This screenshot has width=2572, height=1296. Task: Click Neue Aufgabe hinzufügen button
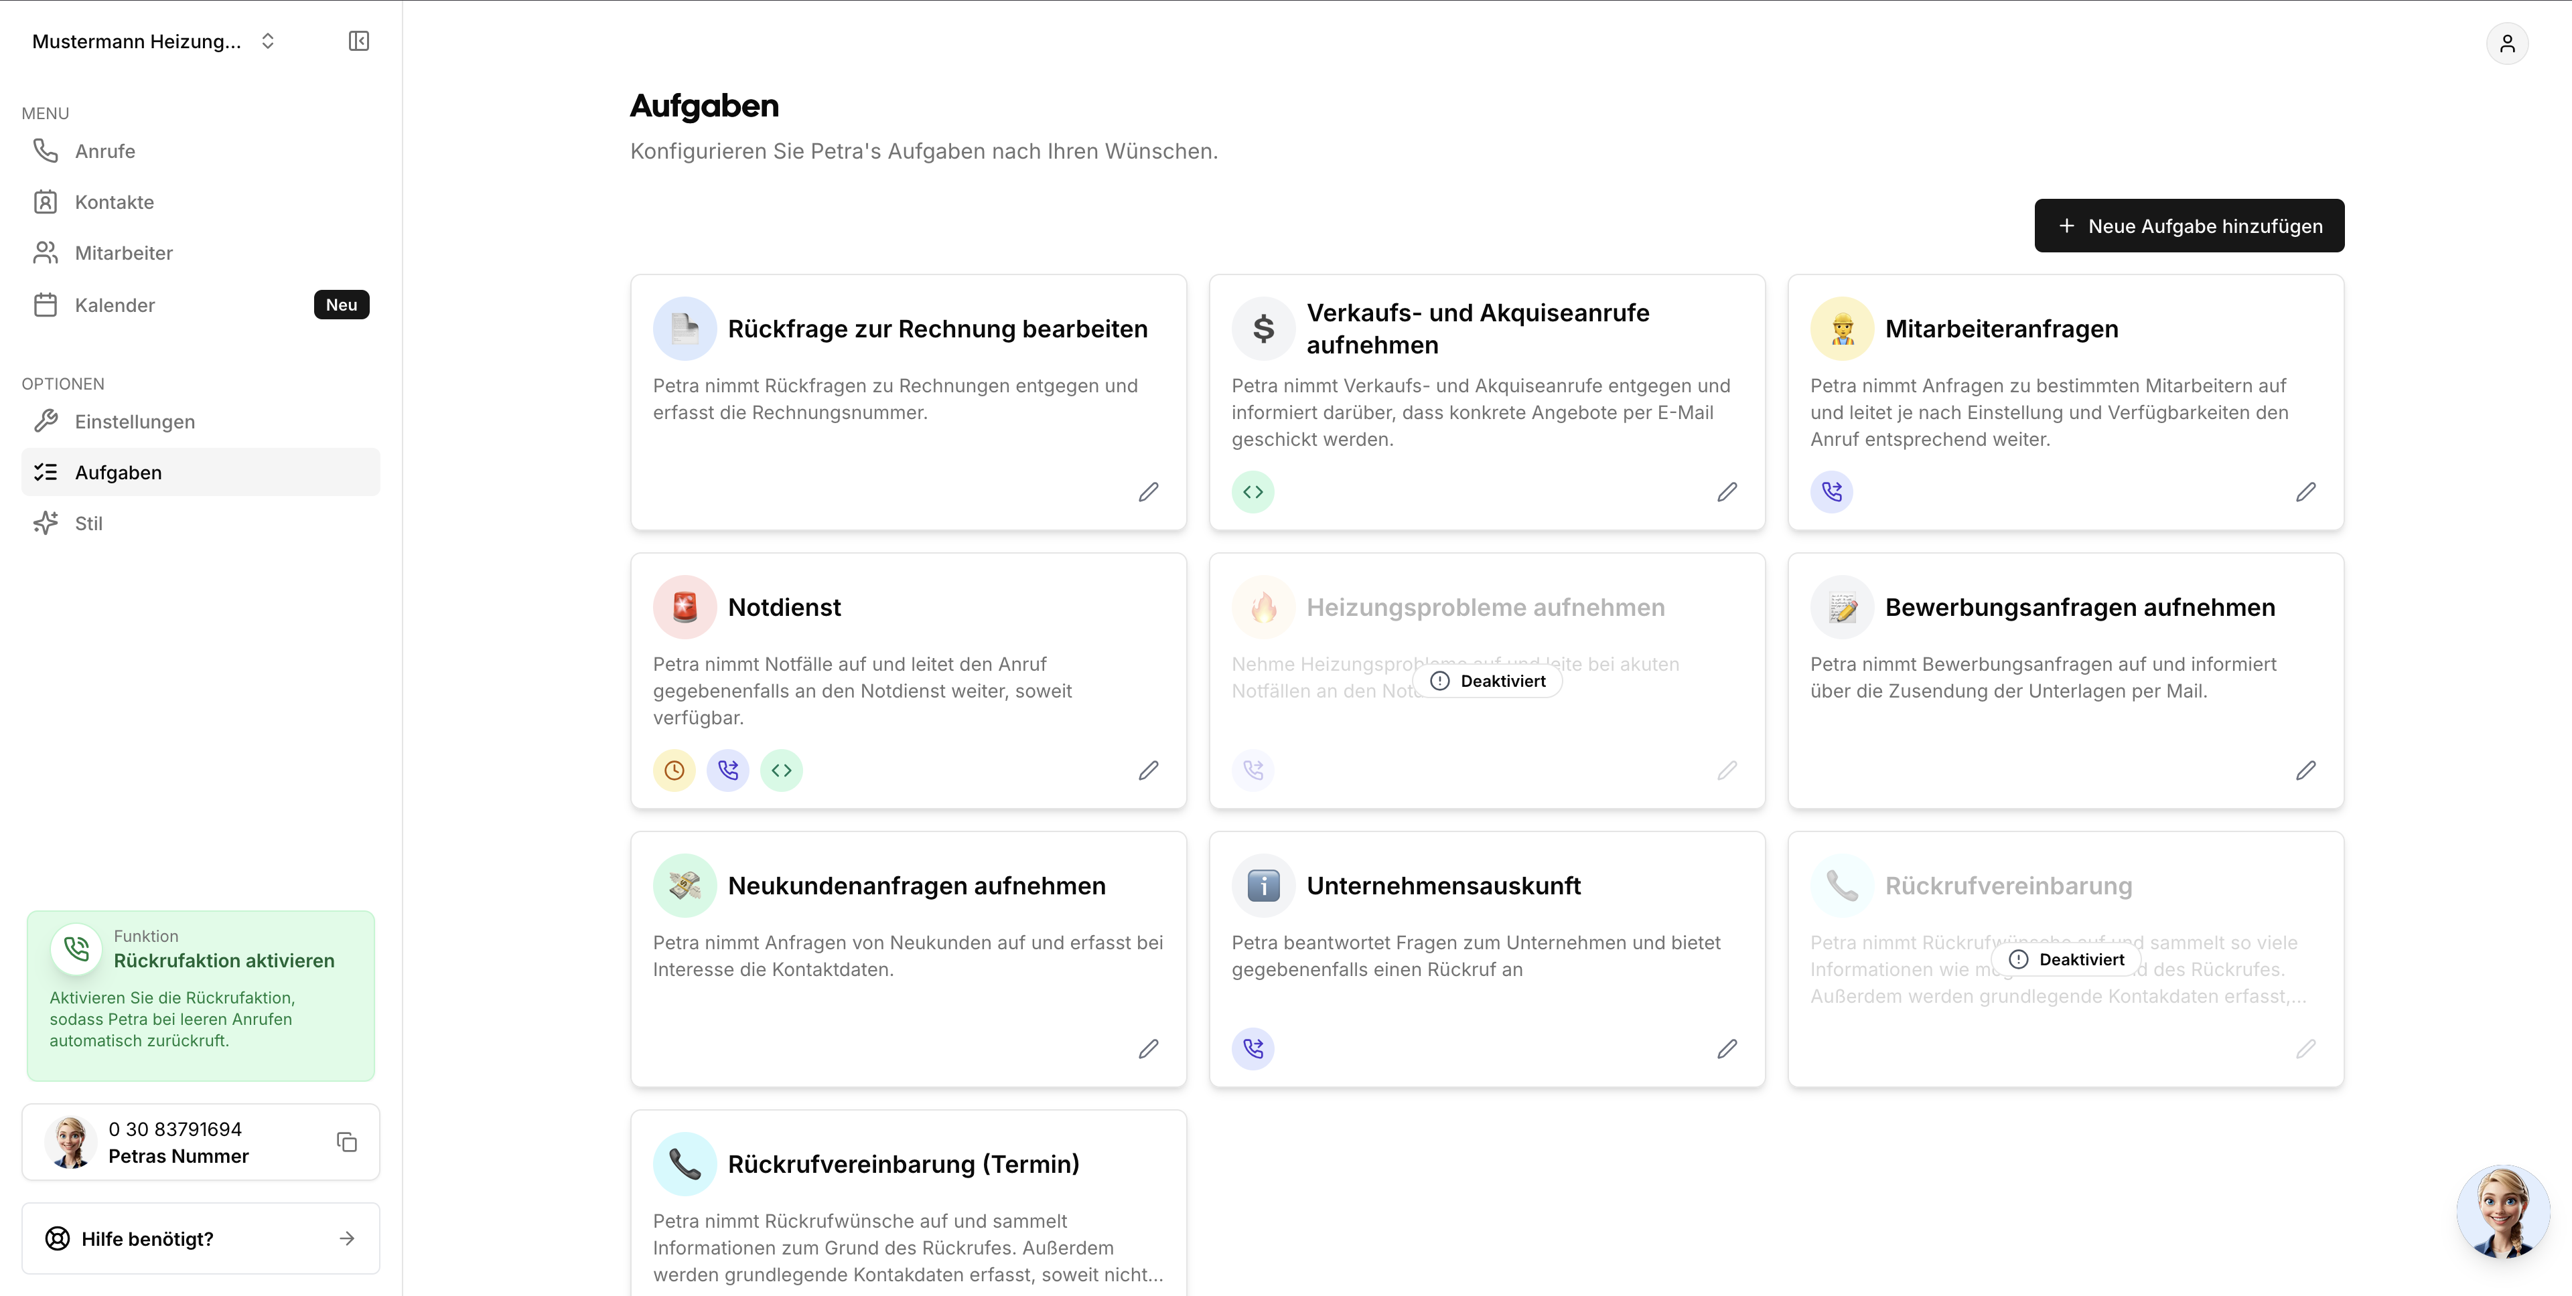(2189, 226)
